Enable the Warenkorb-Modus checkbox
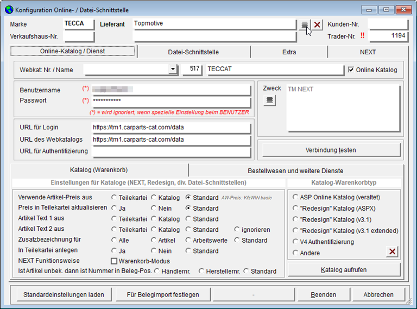 (114, 261)
